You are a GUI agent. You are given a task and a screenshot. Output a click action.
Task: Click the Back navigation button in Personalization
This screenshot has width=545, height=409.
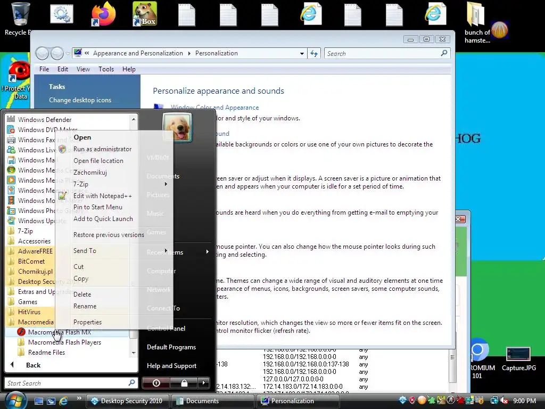tap(42, 53)
